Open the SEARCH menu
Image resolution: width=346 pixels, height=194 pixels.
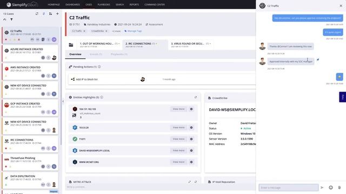pyautogui.click(x=119, y=5)
